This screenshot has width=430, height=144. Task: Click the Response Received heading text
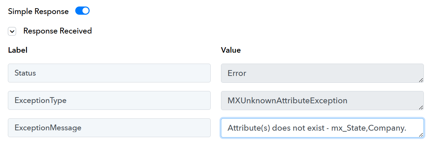pos(57,31)
